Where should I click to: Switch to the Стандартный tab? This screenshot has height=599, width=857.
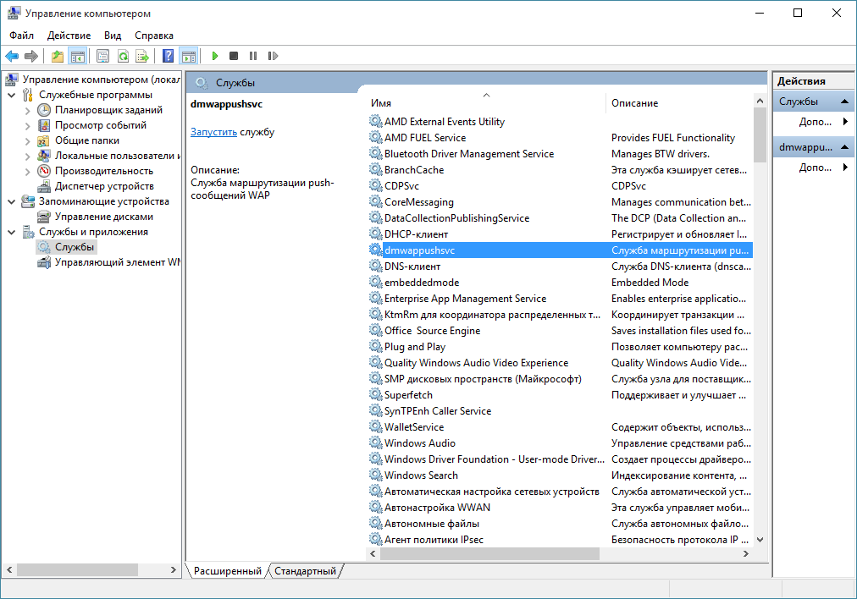click(x=305, y=571)
